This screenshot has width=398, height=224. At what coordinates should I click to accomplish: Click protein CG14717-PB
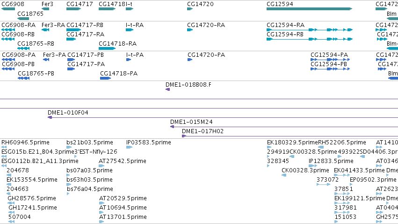[86, 55]
